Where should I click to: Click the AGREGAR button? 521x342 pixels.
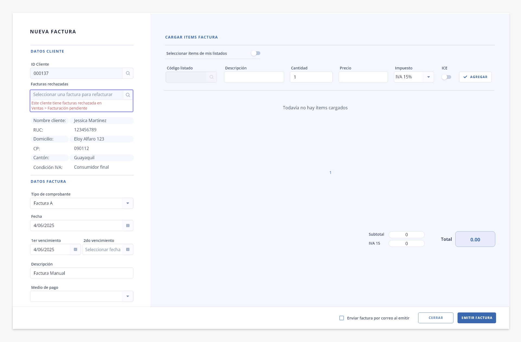(x=475, y=77)
